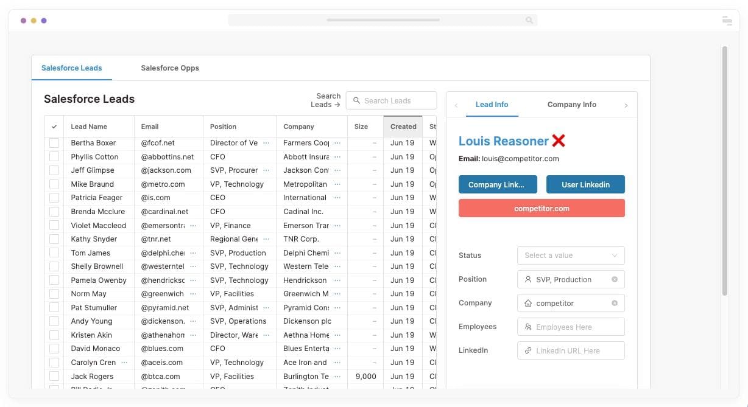This screenshot has height=407, width=748.
Task: Click the search magnifier in the browser address bar
Action: click(529, 20)
